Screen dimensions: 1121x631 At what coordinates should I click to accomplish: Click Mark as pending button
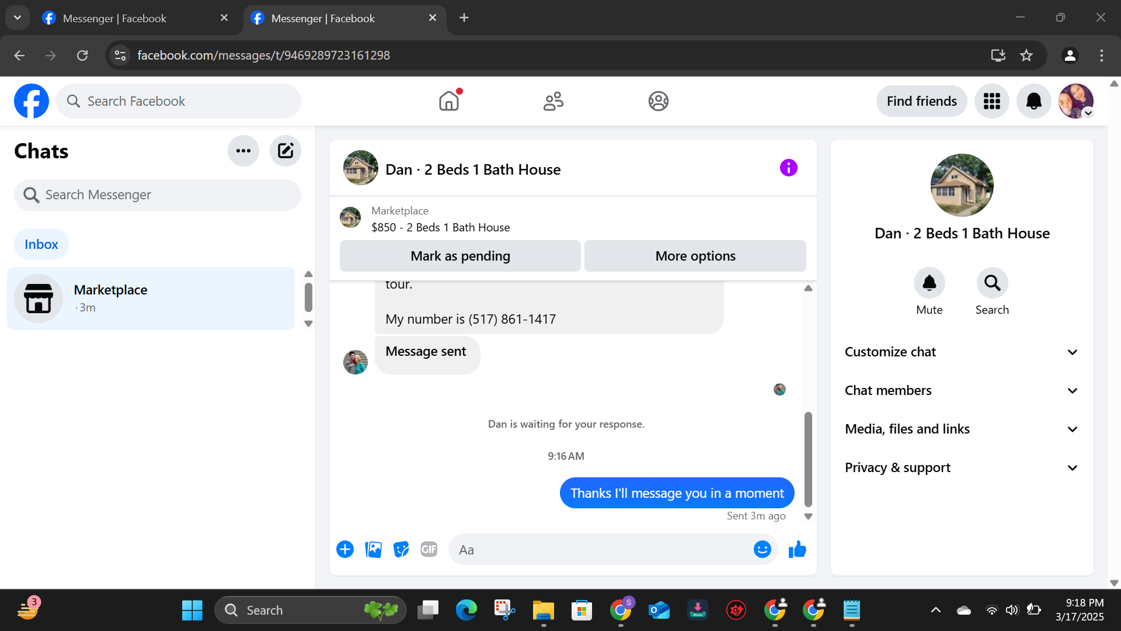point(460,256)
